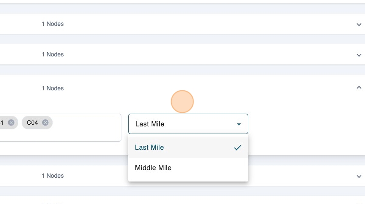Click 1 Nodes label in second row
The width and height of the screenshot is (365, 204).
pos(53,55)
